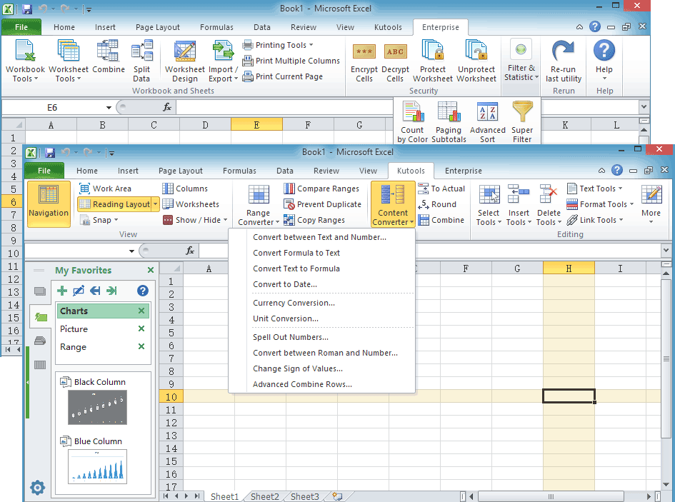Select the Split Data tool
The image size is (675, 502).
(141, 61)
